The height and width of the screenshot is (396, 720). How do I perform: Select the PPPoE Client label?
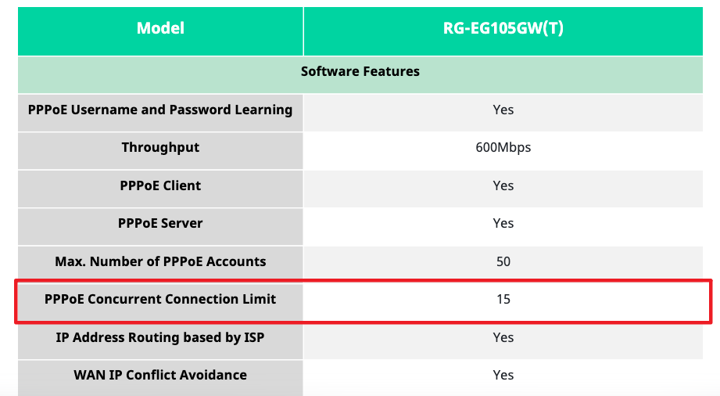160,185
